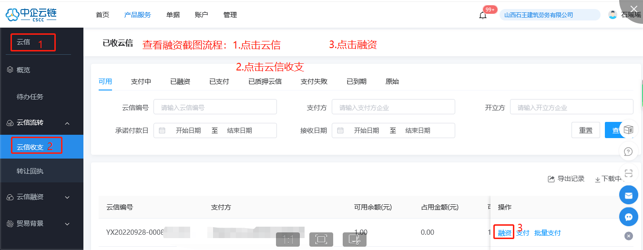
Task: Click the 重置 reset button
Action: [586, 130]
